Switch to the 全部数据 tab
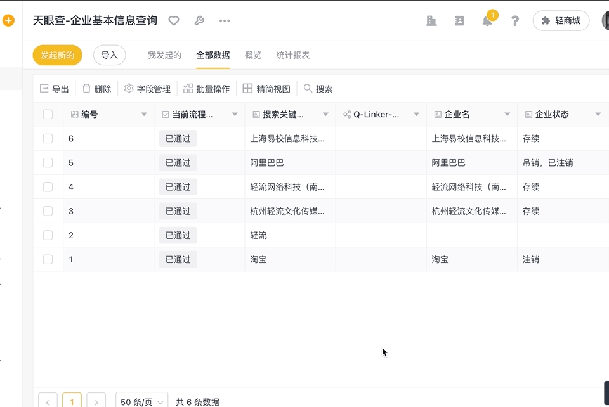 pyautogui.click(x=213, y=55)
